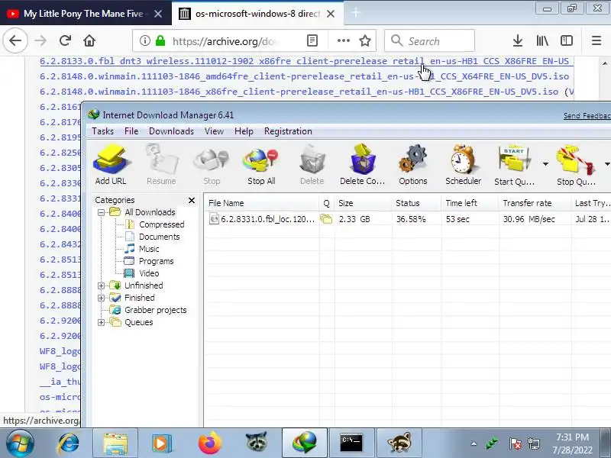The width and height of the screenshot is (611, 458).
Task: Open Firefox library icon
Action: click(x=542, y=40)
